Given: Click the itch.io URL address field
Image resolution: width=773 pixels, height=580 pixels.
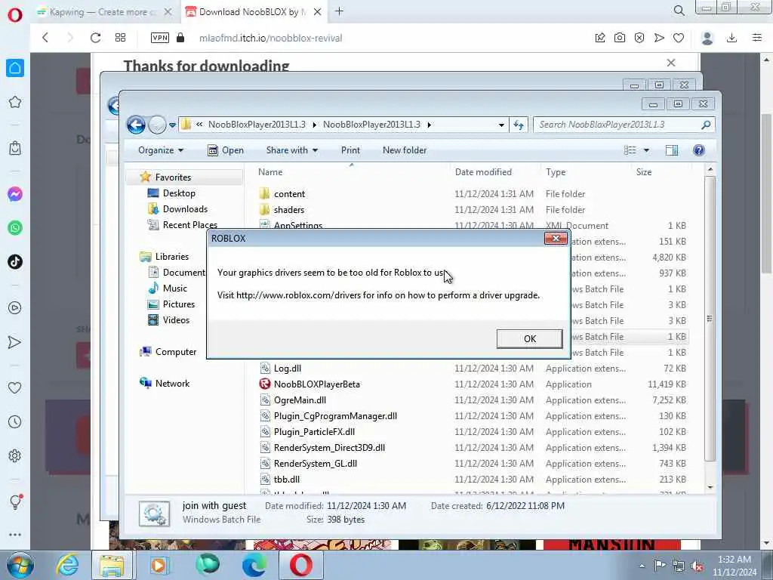Looking at the screenshot, I should click(270, 38).
